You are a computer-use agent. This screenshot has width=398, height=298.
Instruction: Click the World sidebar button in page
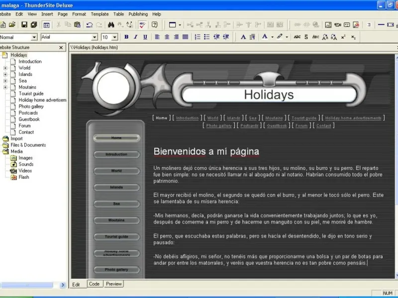coord(116,171)
